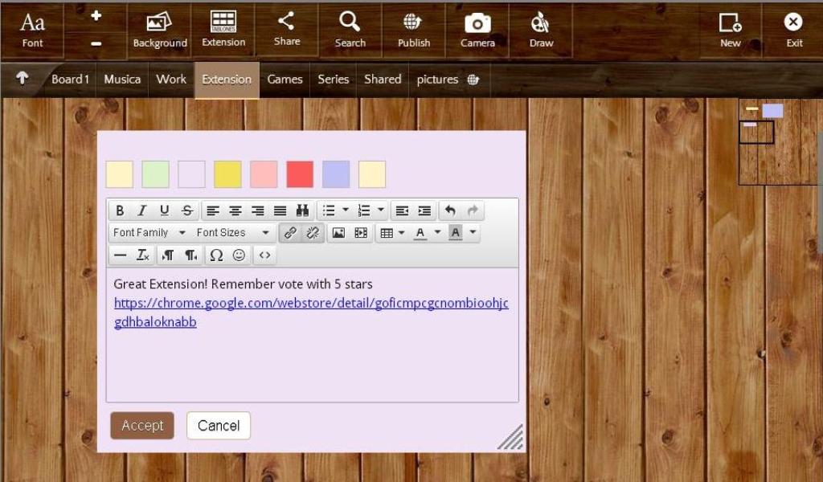Open the source code view

pyautogui.click(x=264, y=255)
